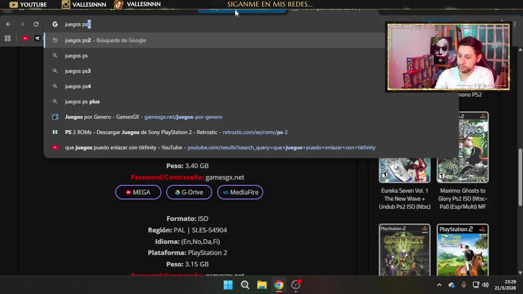Download via the G-Drive button
523x294 pixels.
(x=189, y=192)
